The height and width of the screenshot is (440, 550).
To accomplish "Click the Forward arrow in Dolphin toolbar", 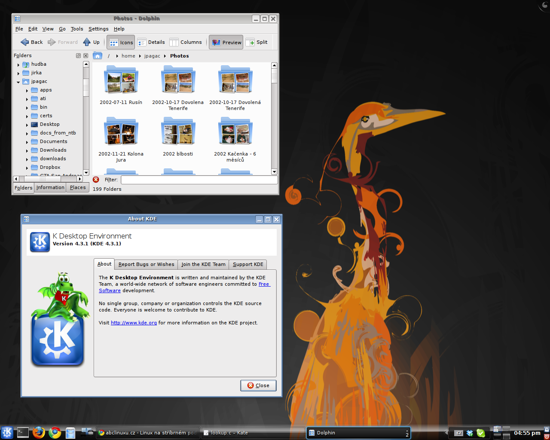I will coord(63,42).
